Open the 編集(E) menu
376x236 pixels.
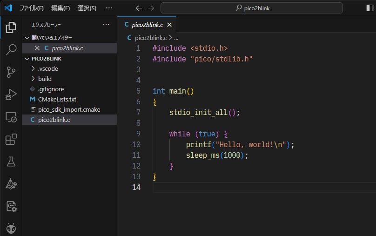click(60, 8)
